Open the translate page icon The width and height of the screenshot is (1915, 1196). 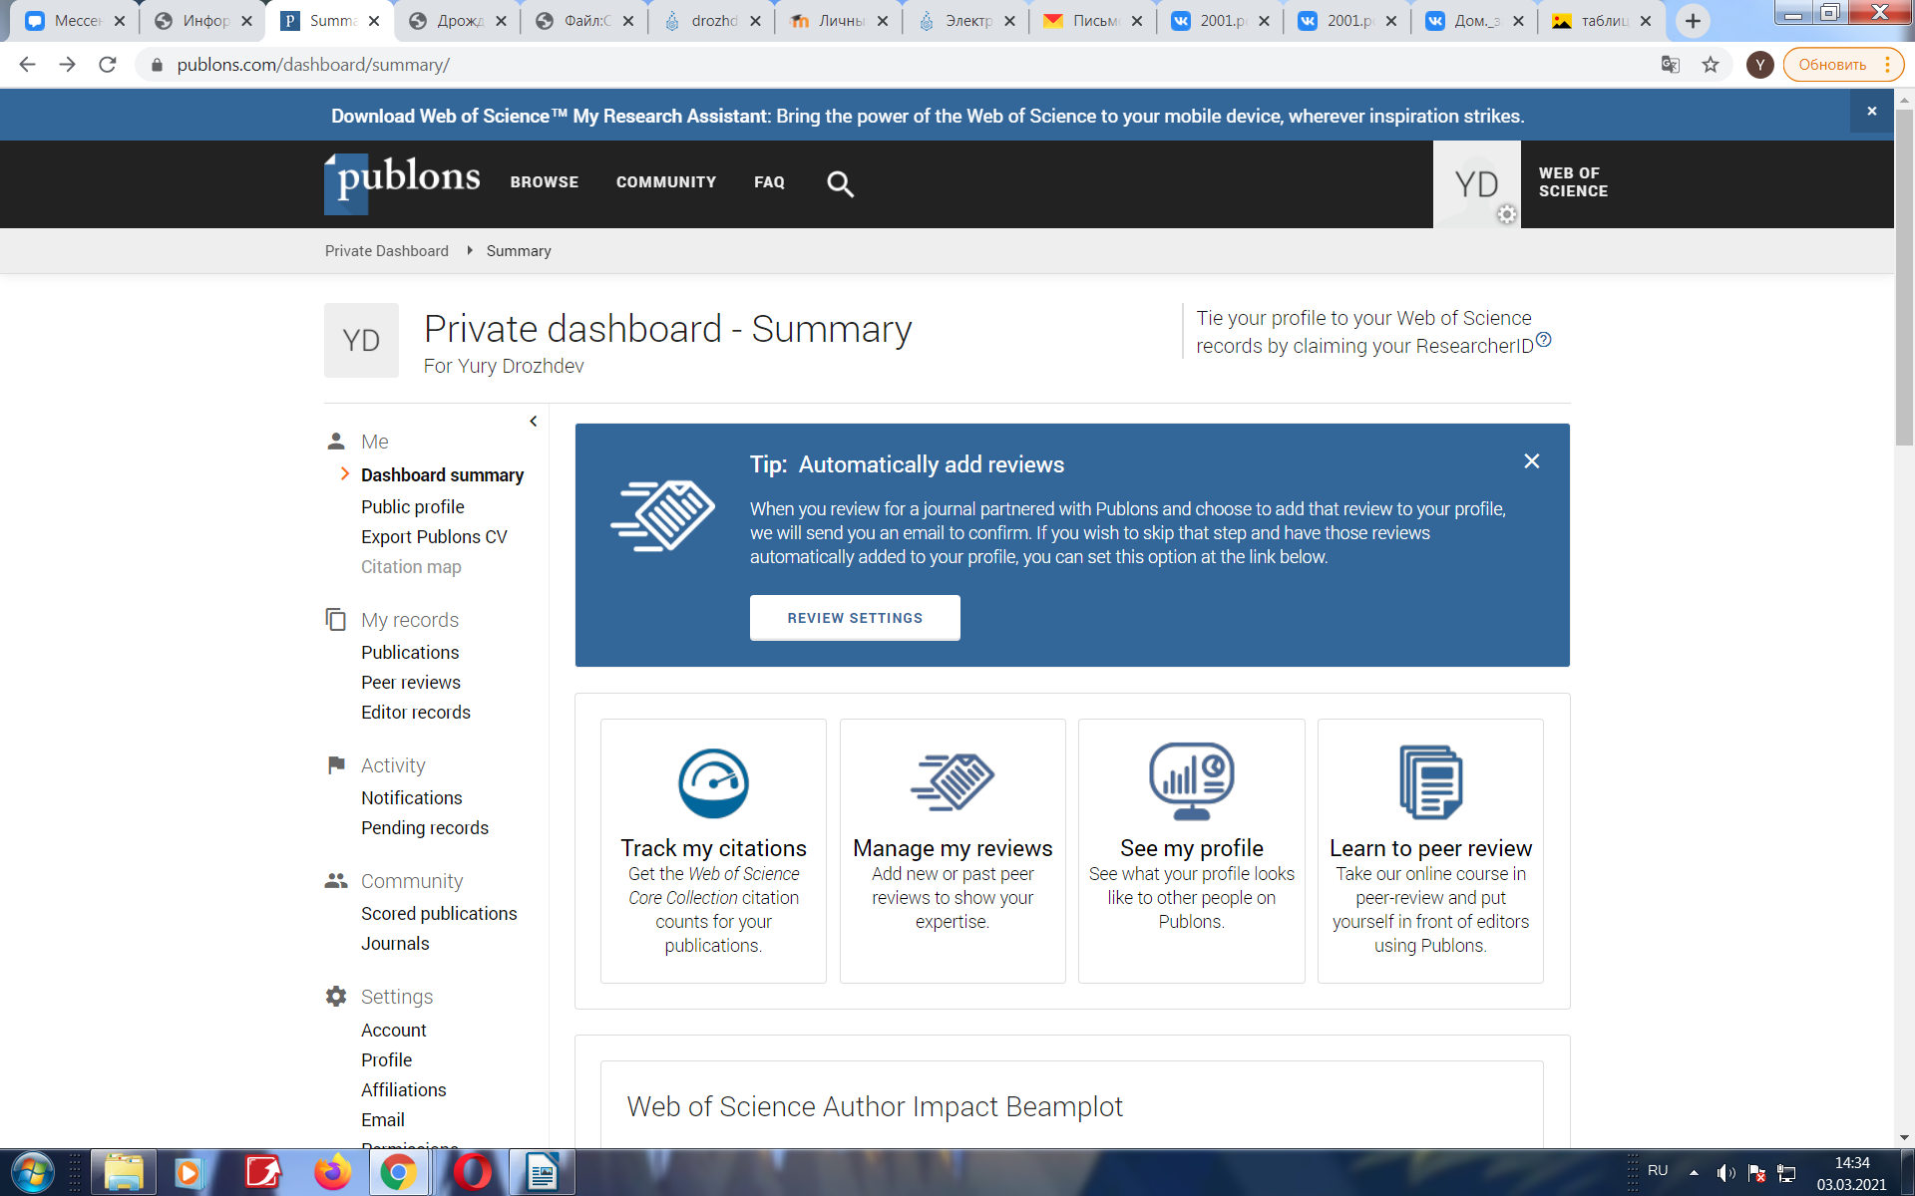(1671, 65)
